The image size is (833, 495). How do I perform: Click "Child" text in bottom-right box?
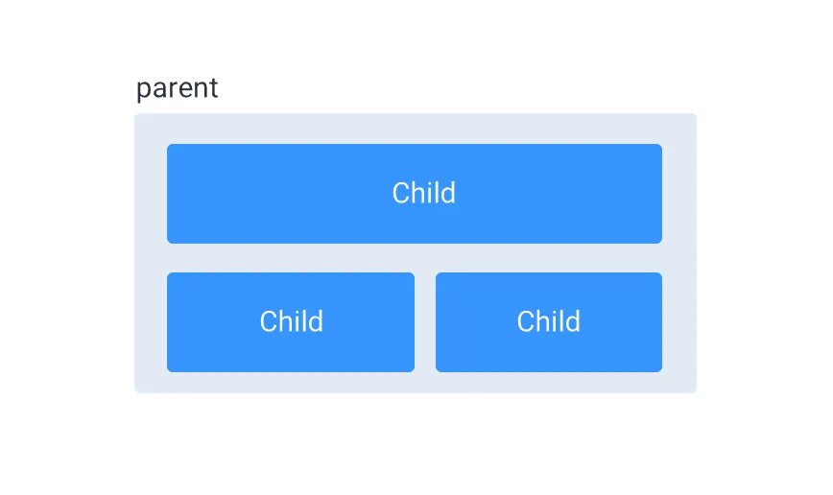tap(548, 321)
